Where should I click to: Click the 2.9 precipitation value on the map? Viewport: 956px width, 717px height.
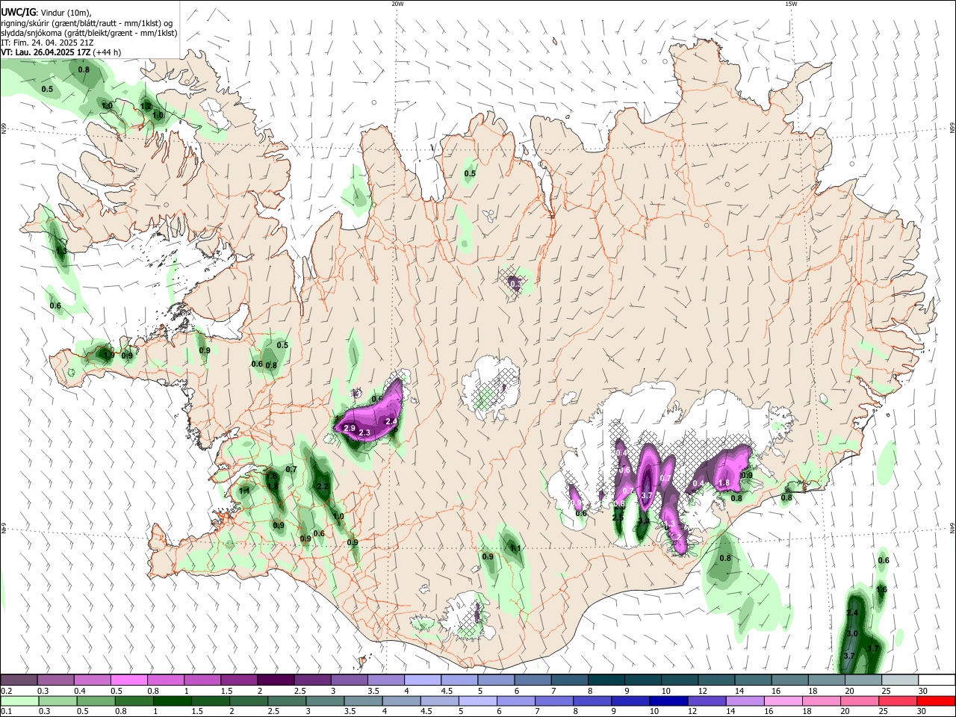[x=349, y=428]
